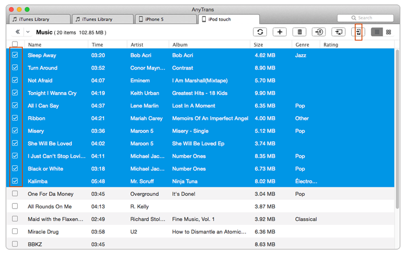Switch to the iPhone 5 tab
The width and height of the screenshot is (406, 254).
click(166, 19)
